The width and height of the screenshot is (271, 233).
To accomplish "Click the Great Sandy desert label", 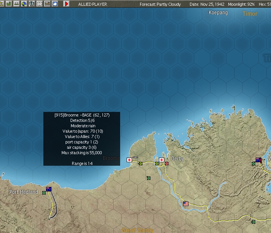I will 138,230.
